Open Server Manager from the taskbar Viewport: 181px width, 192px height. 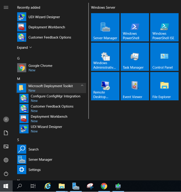[76, 186]
